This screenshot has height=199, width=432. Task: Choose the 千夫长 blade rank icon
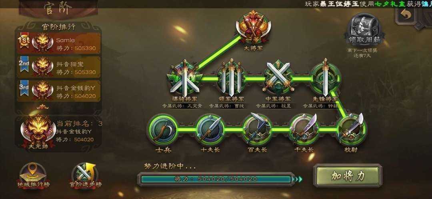[304, 129]
